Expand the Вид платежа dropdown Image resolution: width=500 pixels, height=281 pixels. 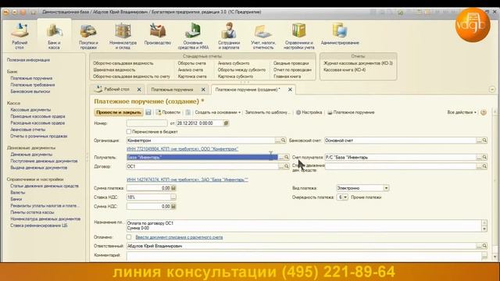coord(386,188)
